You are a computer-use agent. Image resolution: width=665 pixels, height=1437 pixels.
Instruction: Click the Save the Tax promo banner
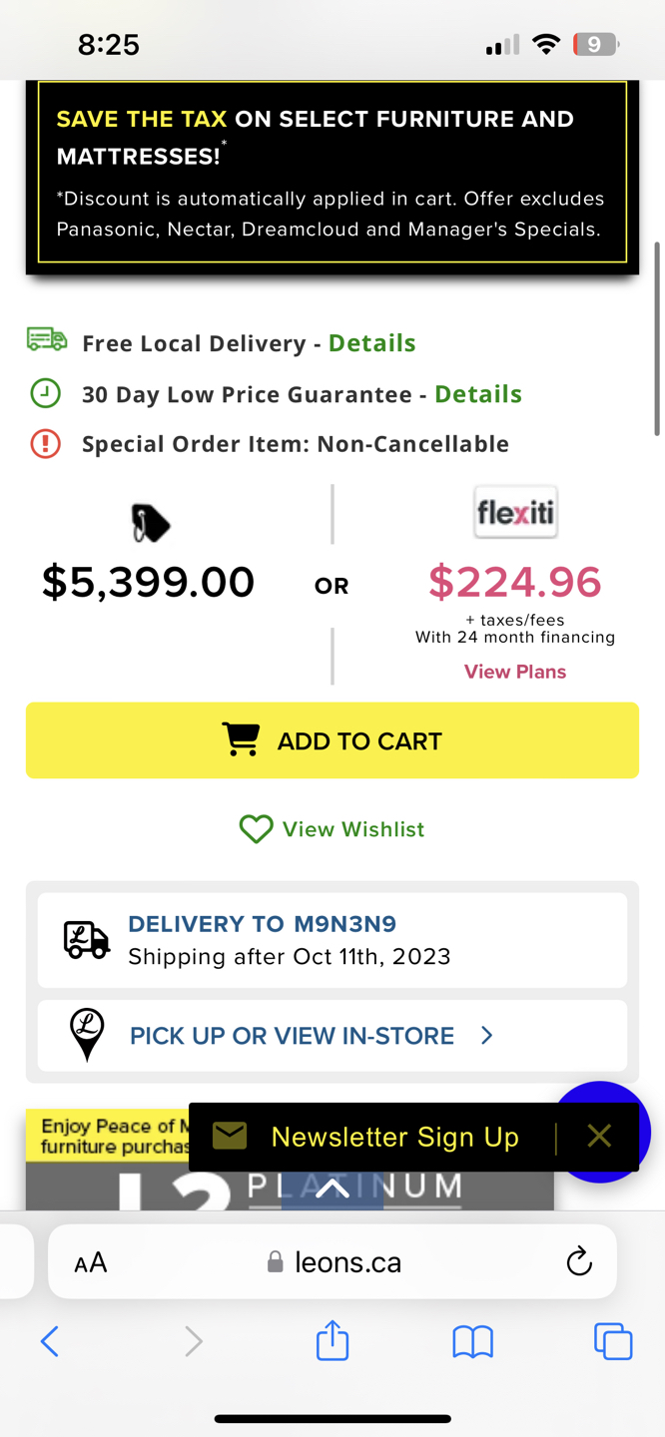(332, 173)
